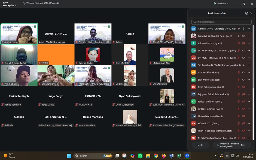
Task: Open more options for Bisri Mustofa
Action: pos(249,80)
